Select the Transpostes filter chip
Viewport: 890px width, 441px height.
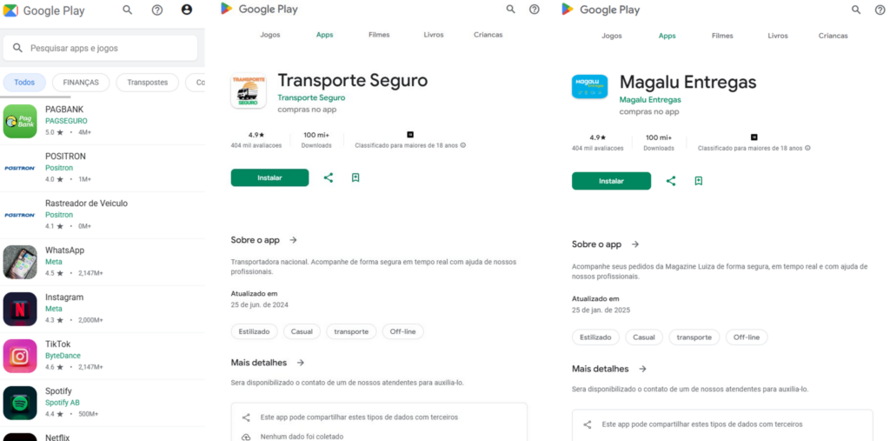pyautogui.click(x=148, y=83)
